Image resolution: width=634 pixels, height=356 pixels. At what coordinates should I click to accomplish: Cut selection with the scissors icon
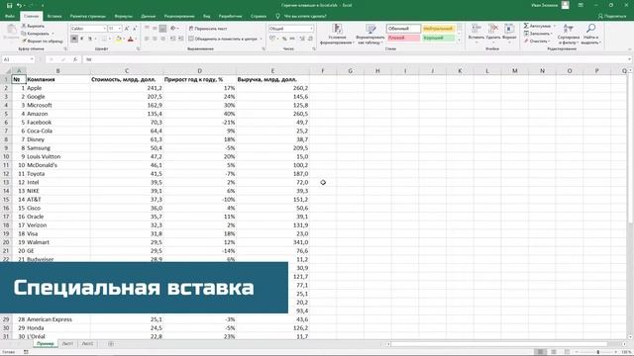[34, 26]
